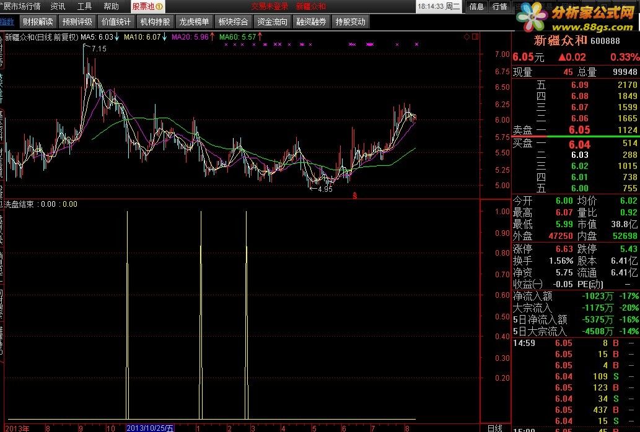Open the 价值统计 tab
The image size is (640, 432).
[x=116, y=22]
